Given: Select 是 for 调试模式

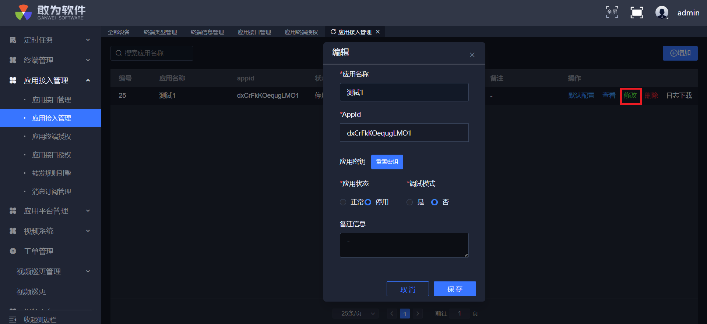Looking at the screenshot, I should click(409, 202).
